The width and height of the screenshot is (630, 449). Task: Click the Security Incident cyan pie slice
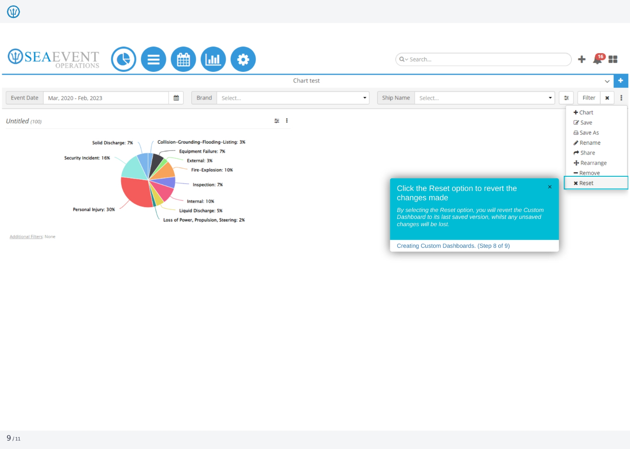pos(133,168)
